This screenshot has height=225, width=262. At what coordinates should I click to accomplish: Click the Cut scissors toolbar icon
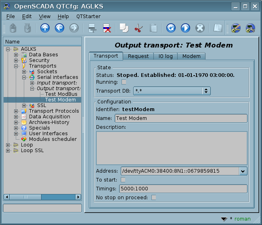point(138,28)
